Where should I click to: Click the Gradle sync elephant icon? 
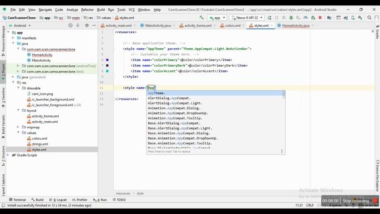pos(346,18)
